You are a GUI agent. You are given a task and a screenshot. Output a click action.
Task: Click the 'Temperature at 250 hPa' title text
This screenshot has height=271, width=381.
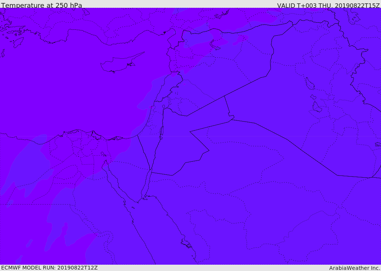pos(42,5)
